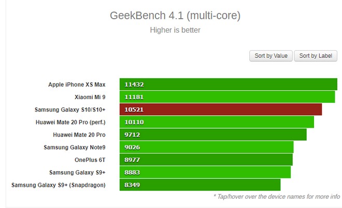Select the Huawei Mate 20 Pro (perf.) label

tap(70, 122)
